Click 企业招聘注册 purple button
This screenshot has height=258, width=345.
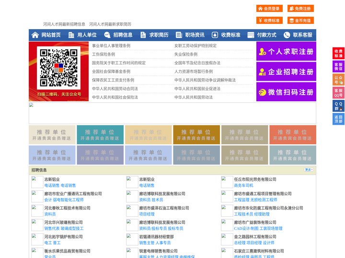(x=286, y=72)
